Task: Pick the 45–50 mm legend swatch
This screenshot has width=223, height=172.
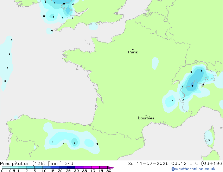Action: [x=103, y=167]
